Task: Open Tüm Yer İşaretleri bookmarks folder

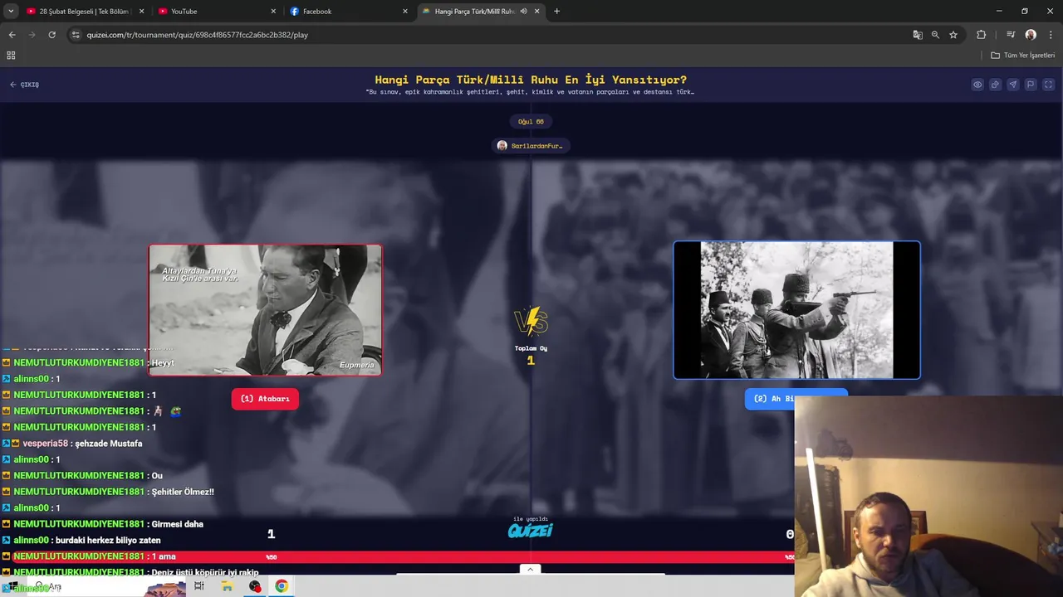Action: click(x=1023, y=56)
